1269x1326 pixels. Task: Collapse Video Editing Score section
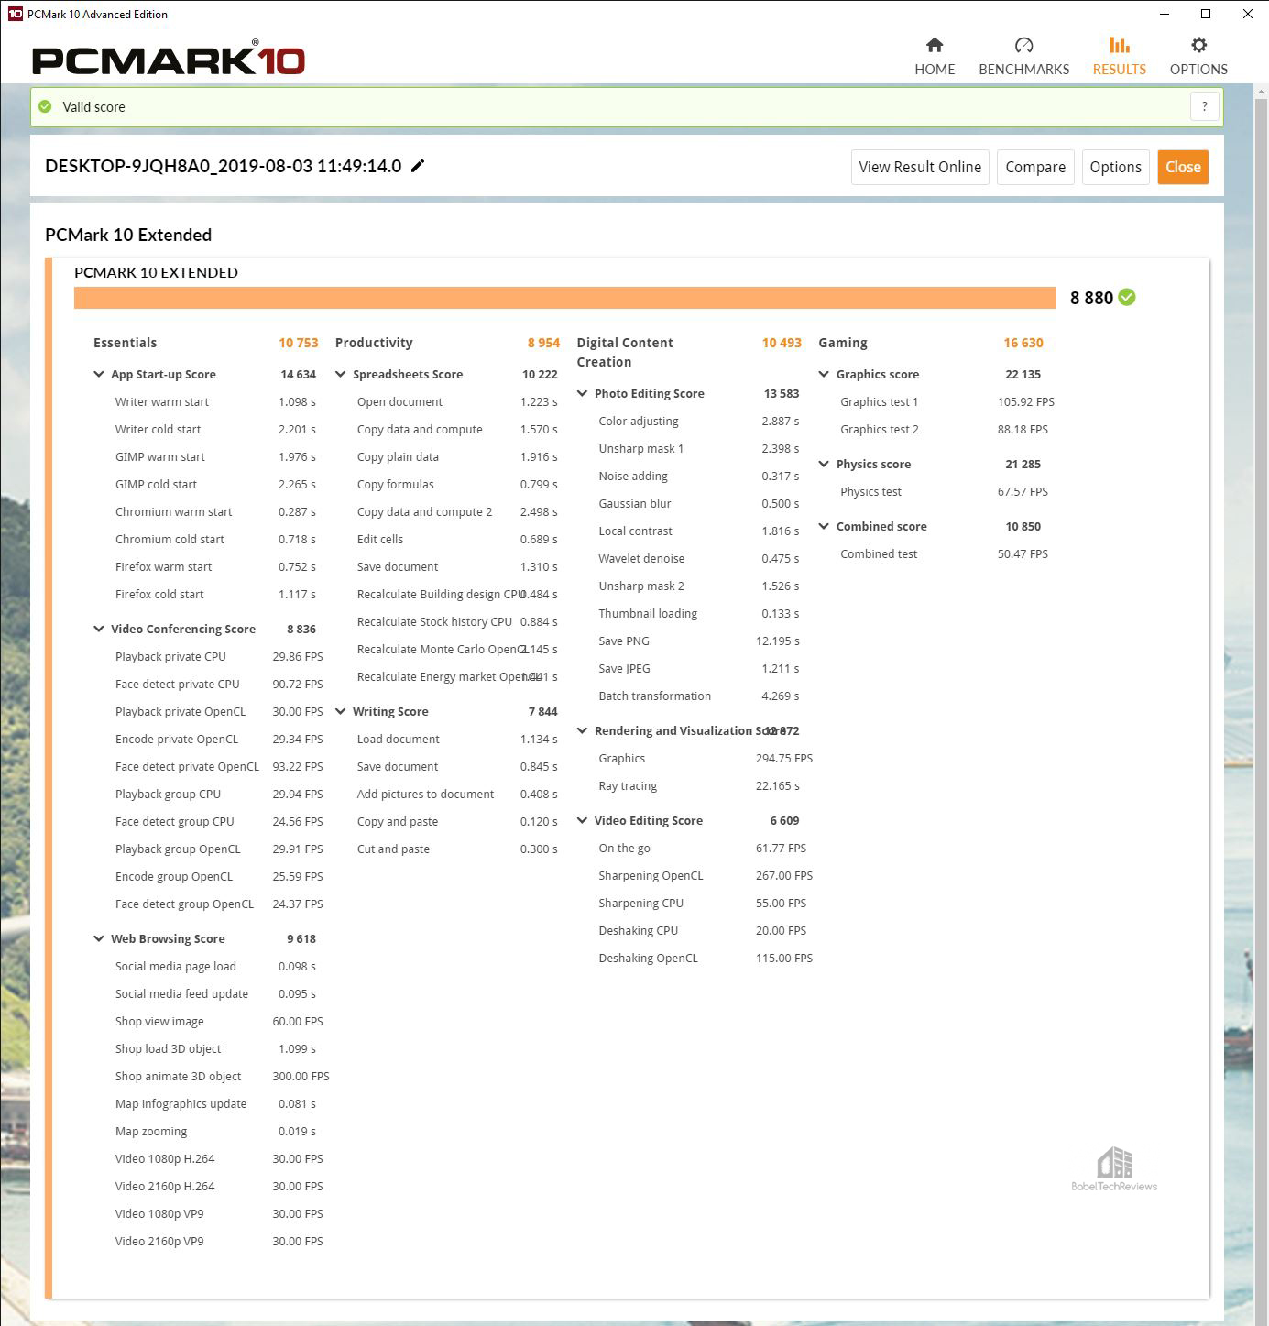coord(583,820)
